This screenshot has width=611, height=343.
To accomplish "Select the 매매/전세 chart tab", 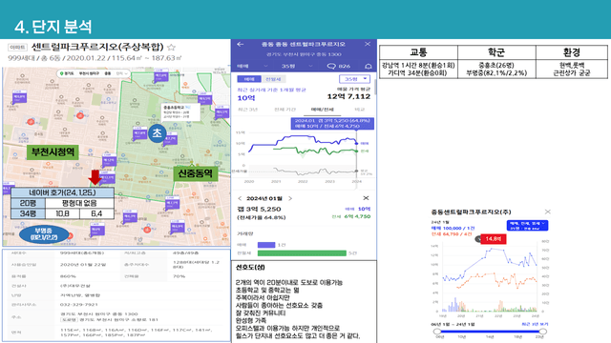I will pos(323,110).
